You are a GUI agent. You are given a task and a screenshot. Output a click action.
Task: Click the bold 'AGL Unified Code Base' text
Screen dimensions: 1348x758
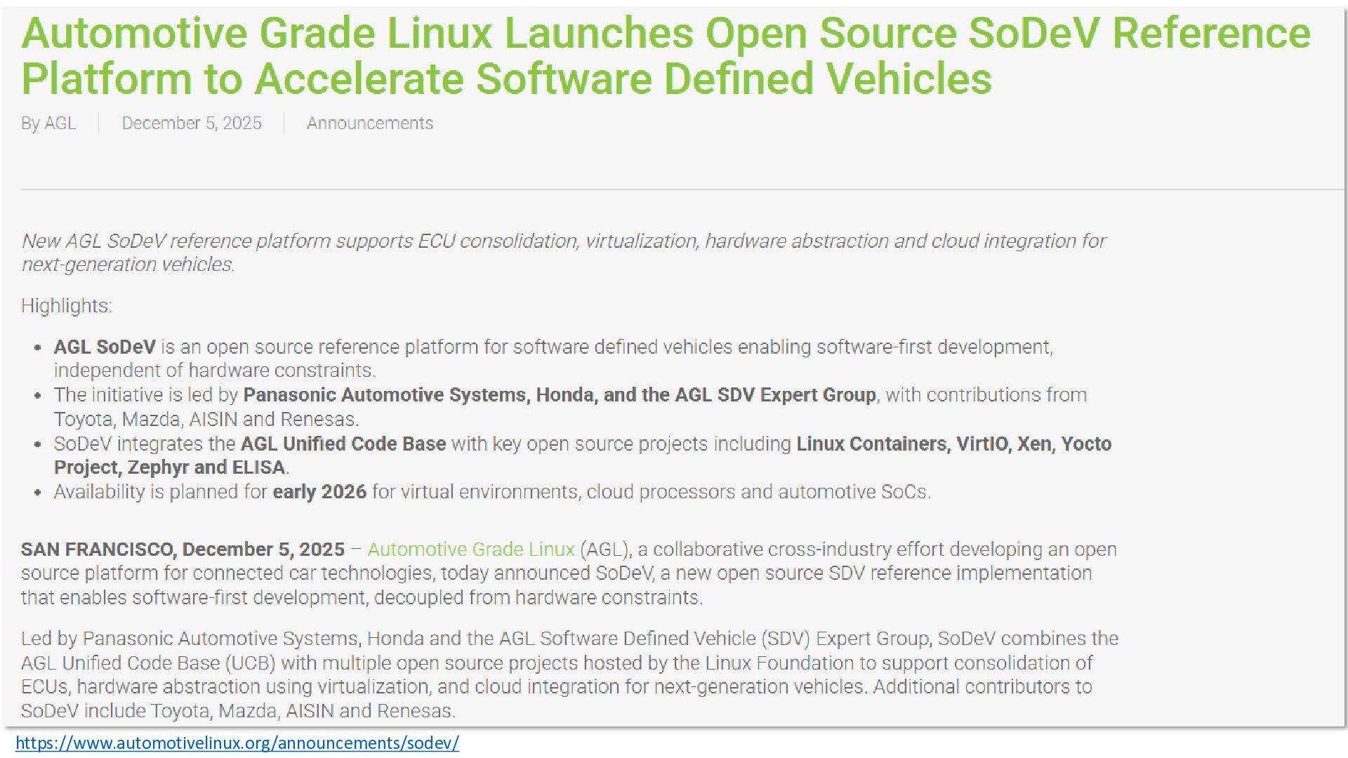[x=343, y=444]
